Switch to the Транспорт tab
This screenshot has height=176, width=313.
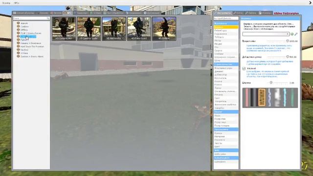pyautogui.click(x=81, y=13)
